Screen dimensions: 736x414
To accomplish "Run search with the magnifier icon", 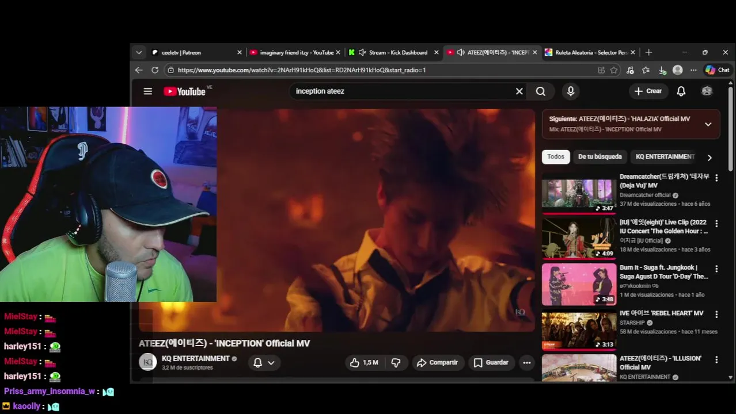I will pos(540,91).
